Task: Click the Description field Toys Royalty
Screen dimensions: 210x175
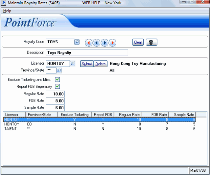Action: pyautogui.click(x=87, y=53)
